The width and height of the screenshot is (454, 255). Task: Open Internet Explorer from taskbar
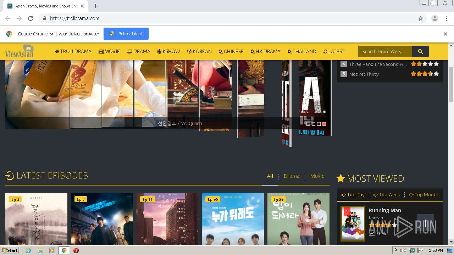point(28,250)
